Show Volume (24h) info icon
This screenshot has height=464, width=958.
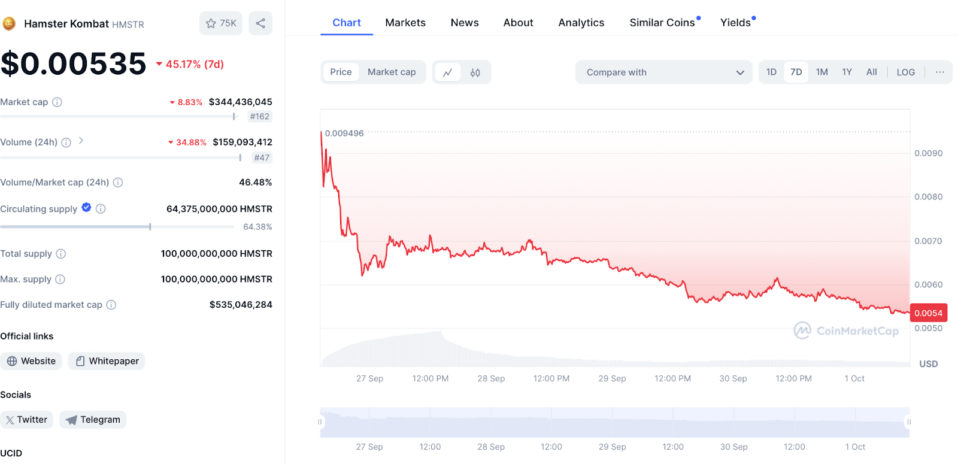66,142
